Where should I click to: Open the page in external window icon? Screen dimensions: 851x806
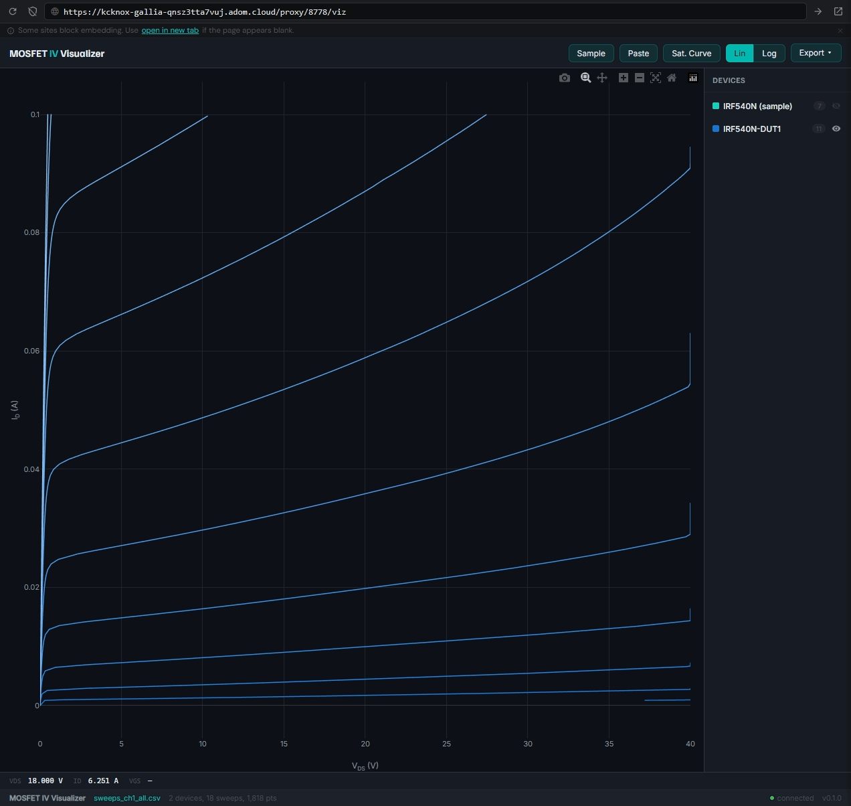[x=838, y=11]
